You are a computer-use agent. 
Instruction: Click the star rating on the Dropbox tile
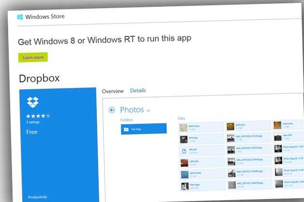38,116
